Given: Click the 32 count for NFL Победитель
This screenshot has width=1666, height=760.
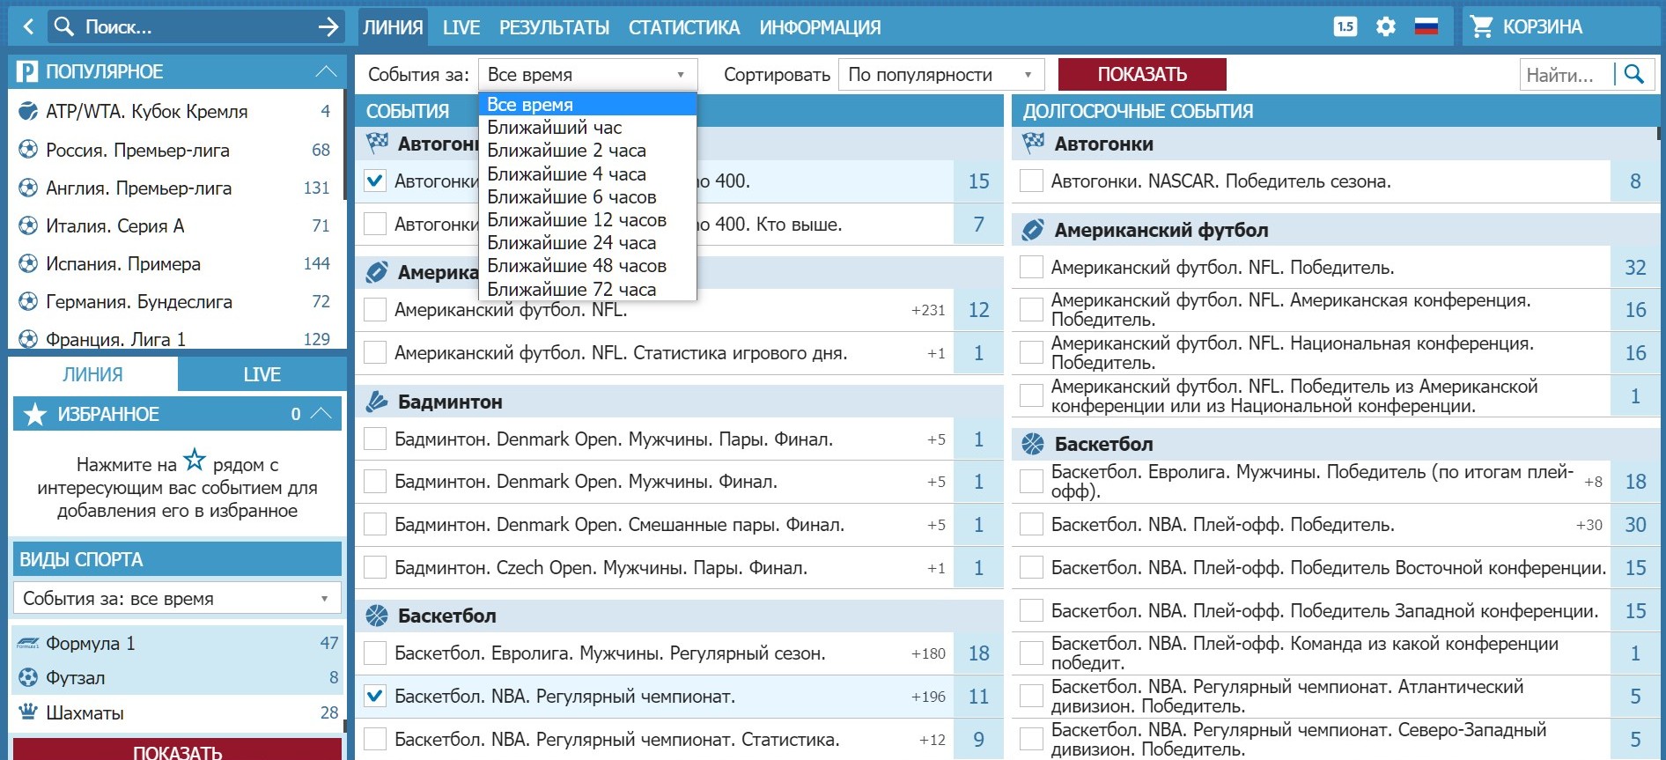Looking at the screenshot, I should (1635, 267).
